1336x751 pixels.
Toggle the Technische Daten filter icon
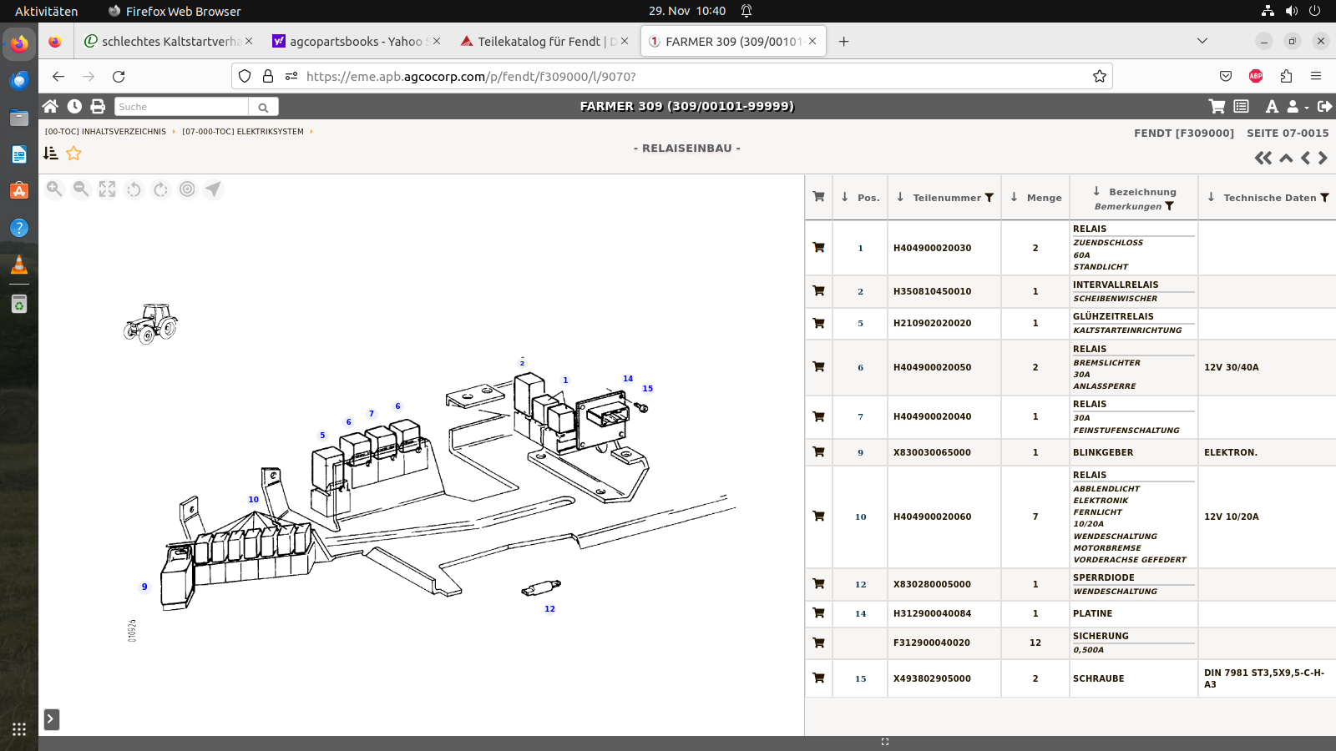pyautogui.click(x=1324, y=198)
